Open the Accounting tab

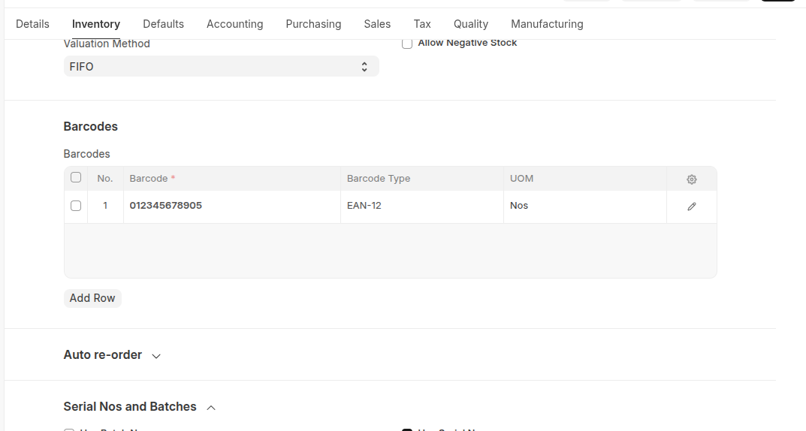234,24
